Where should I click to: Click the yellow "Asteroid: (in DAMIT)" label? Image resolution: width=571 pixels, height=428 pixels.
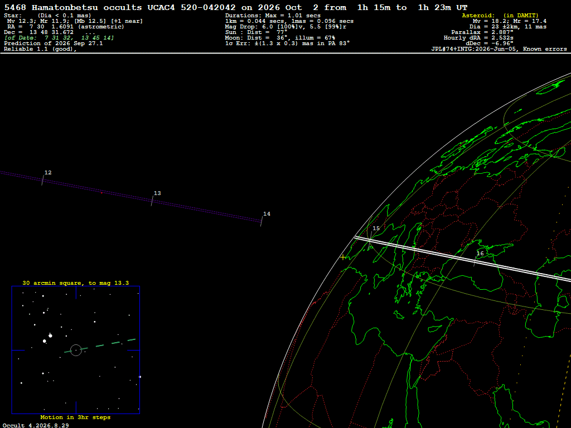pyautogui.click(x=500, y=15)
